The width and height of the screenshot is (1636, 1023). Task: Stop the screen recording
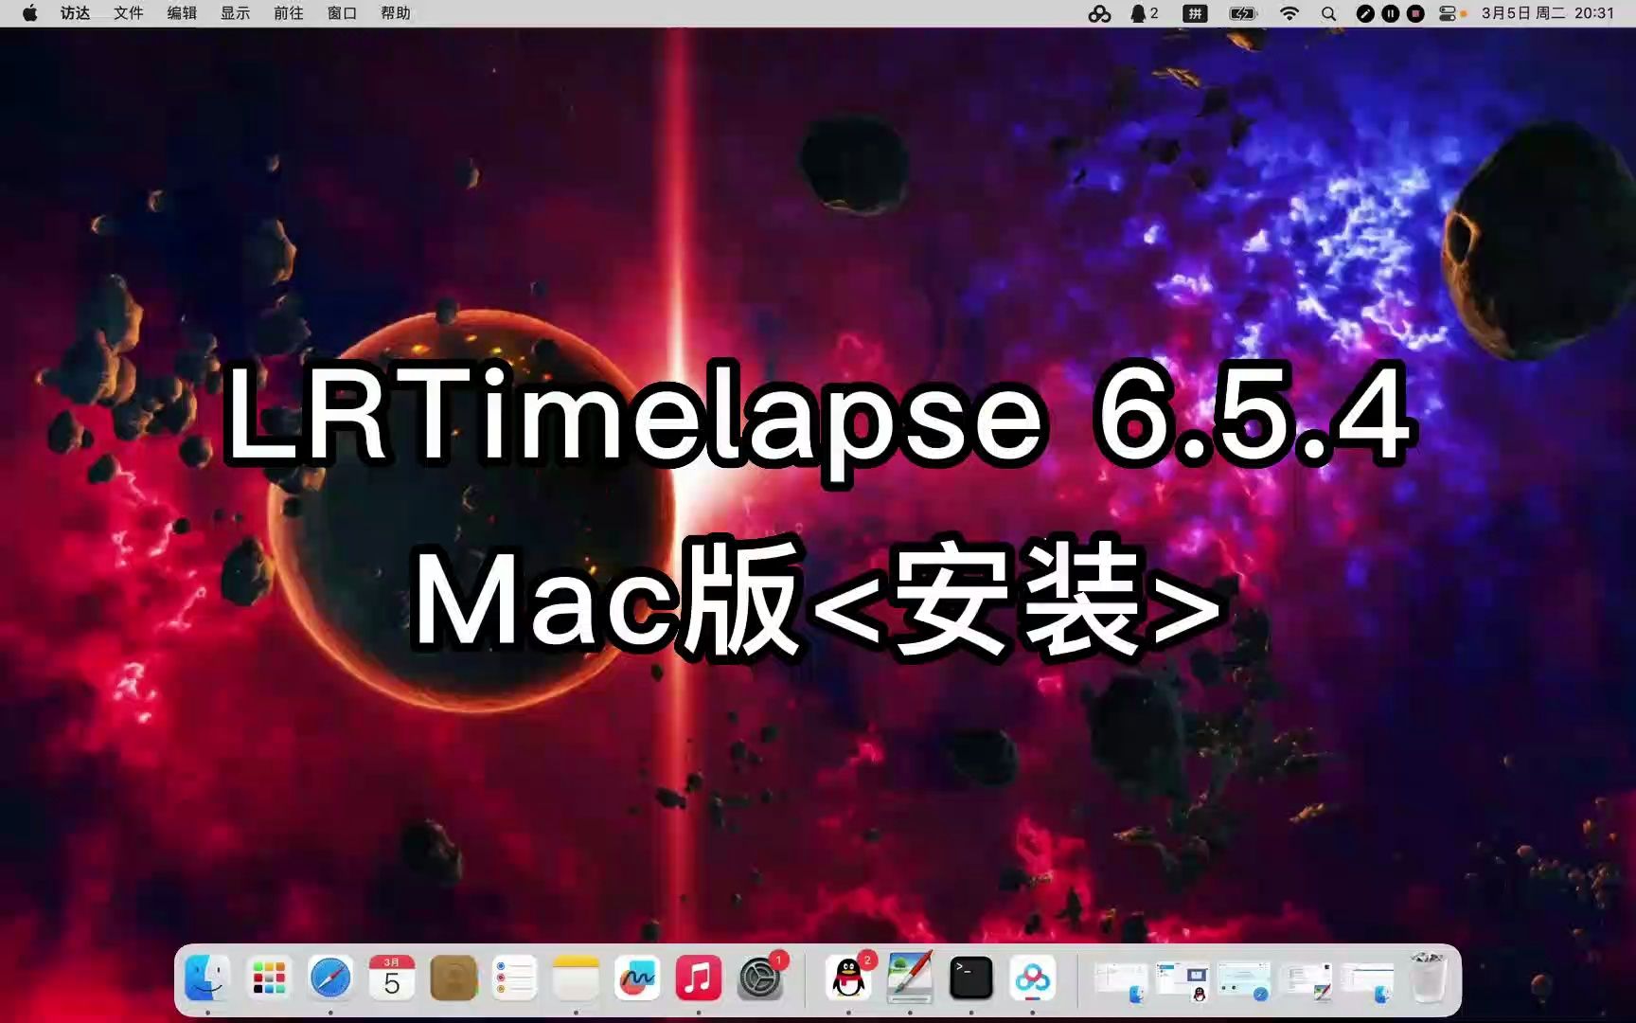pos(1415,13)
